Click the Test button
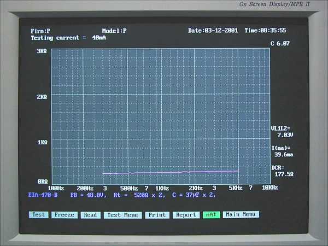The height and width of the screenshot is (246, 328). tap(38, 215)
